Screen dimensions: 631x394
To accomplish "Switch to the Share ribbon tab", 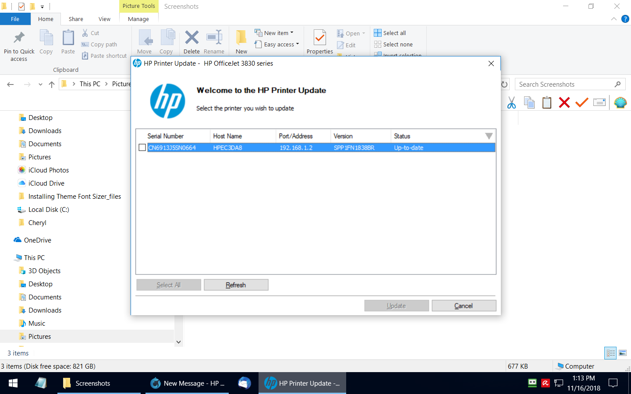I will click(x=76, y=19).
